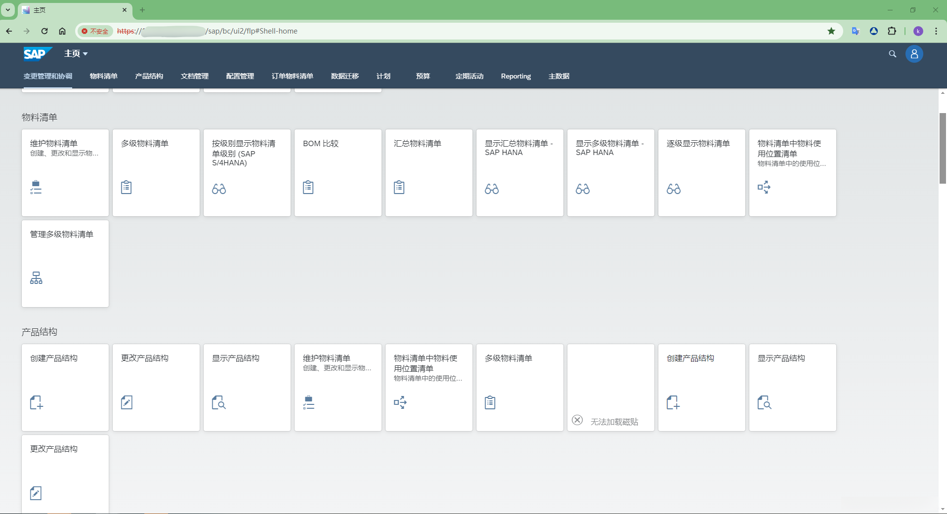Screen dimensions: 947x514
Task: Click the 无法加载磁贴 error text
Action: click(614, 422)
